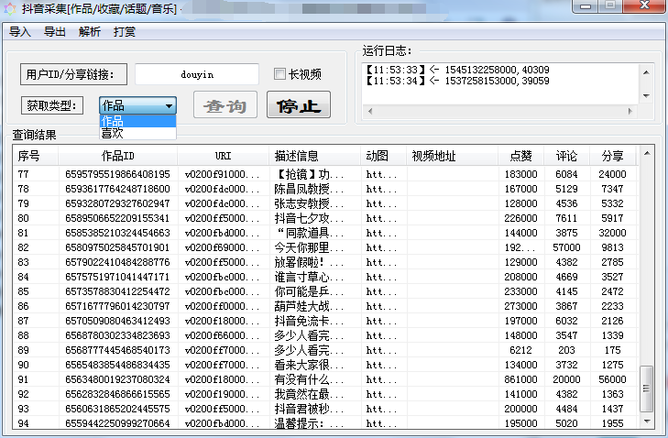Click the 动图 column header
The height and width of the screenshot is (438, 668).
point(383,156)
